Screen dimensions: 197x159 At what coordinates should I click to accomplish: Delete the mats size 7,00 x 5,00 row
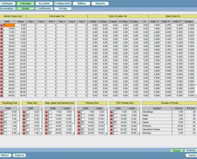[x=46, y=112]
